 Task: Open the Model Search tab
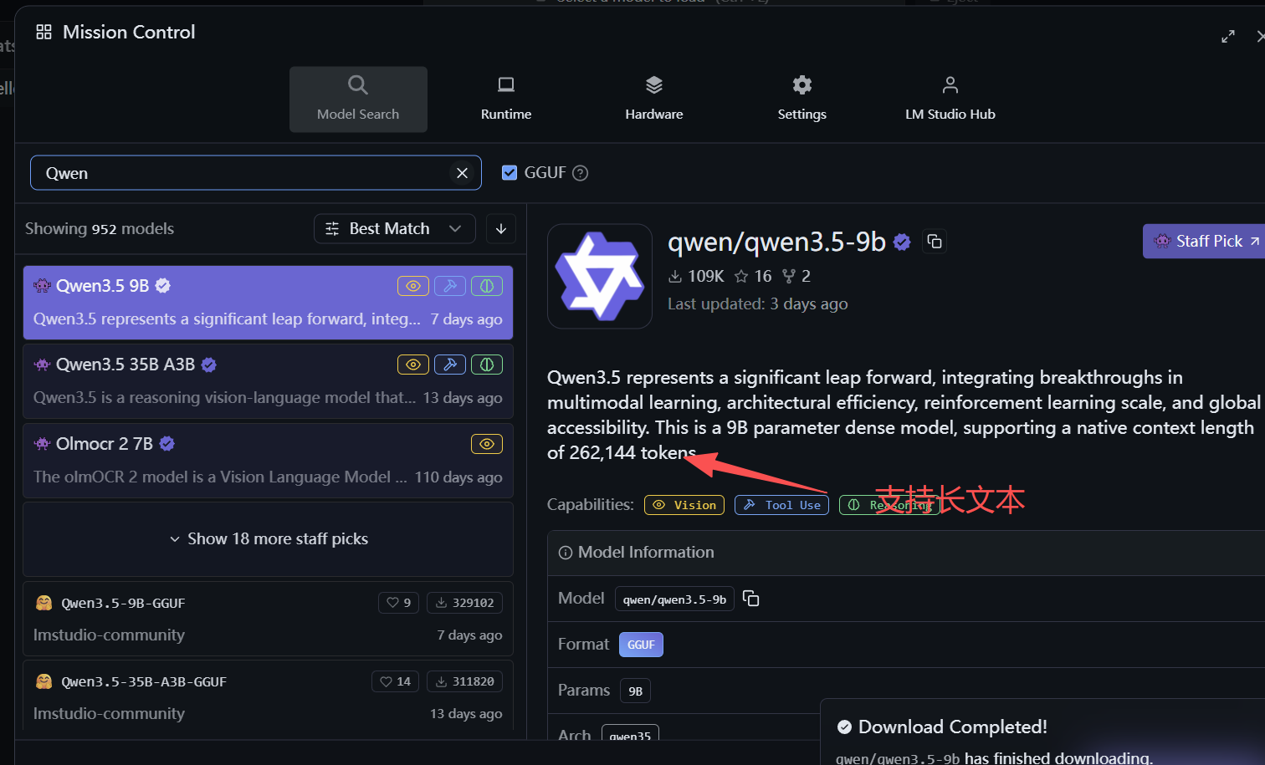(358, 99)
